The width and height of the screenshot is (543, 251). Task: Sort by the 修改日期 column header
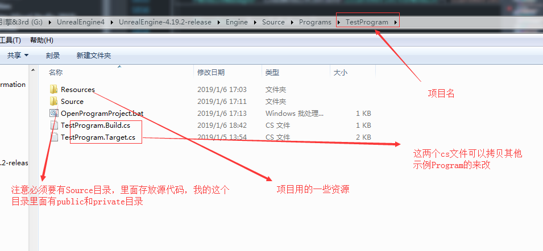[x=211, y=73]
